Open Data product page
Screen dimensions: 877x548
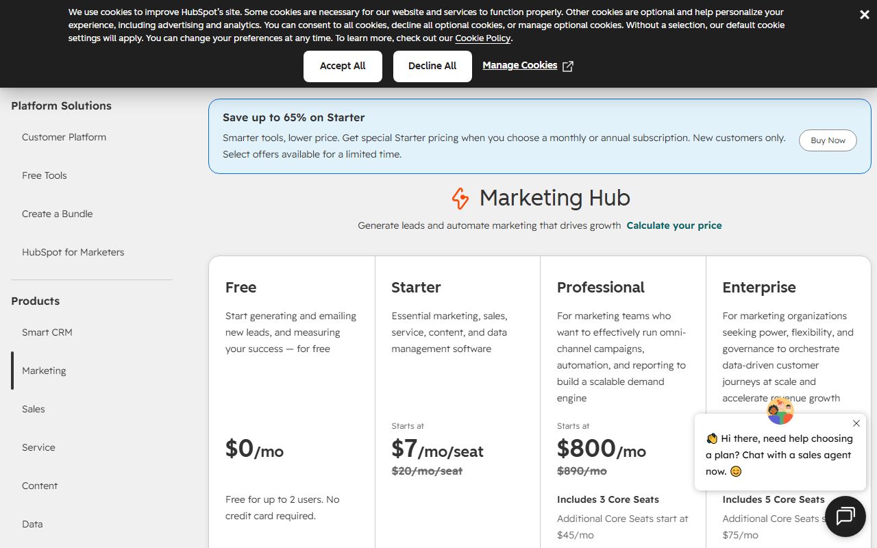(x=32, y=524)
